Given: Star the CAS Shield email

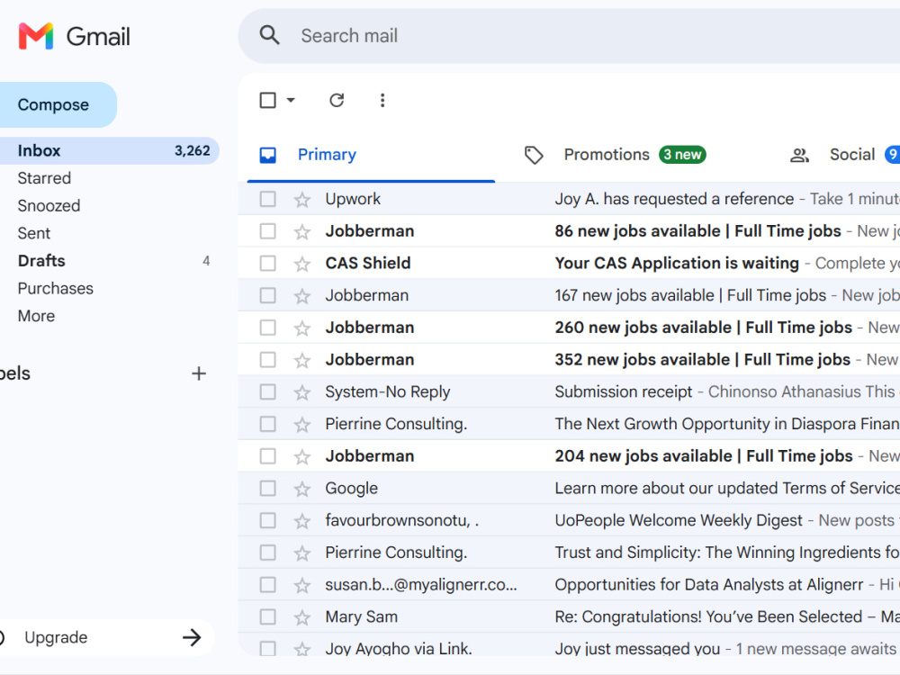Looking at the screenshot, I should [x=301, y=264].
